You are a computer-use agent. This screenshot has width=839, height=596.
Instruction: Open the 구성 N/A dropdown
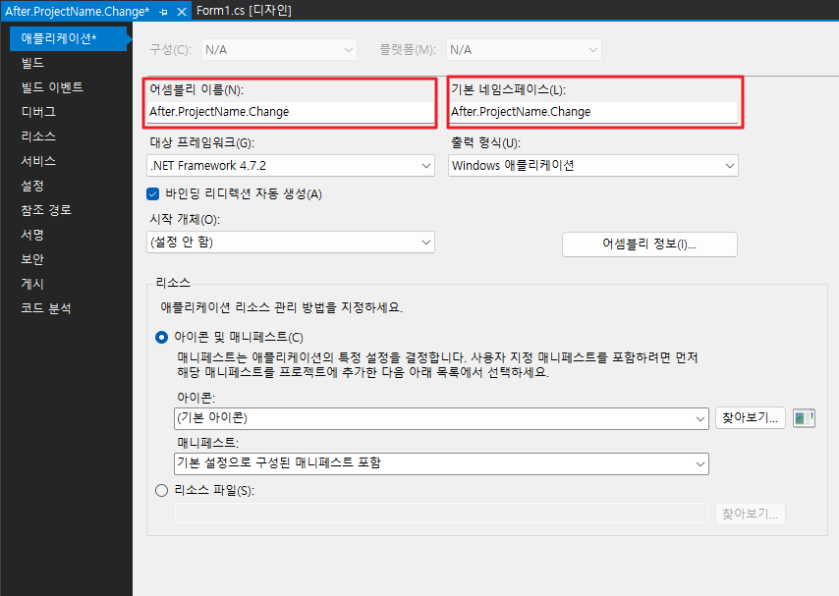279,50
